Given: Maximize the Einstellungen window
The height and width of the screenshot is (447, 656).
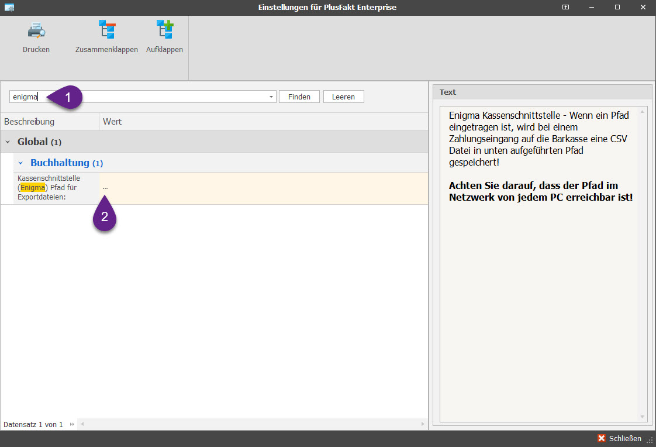Looking at the screenshot, I should pyautogui.click(x=617, y=7).
